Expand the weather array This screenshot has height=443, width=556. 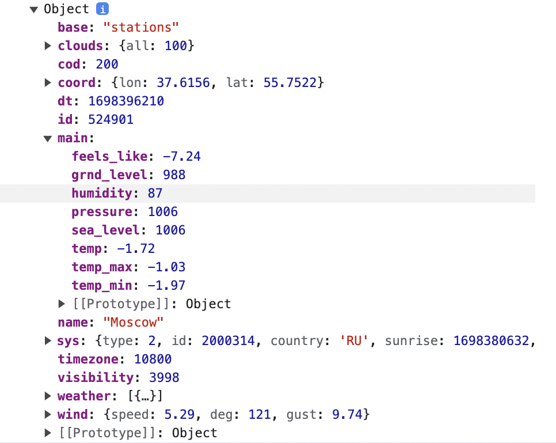click(48, 396)
